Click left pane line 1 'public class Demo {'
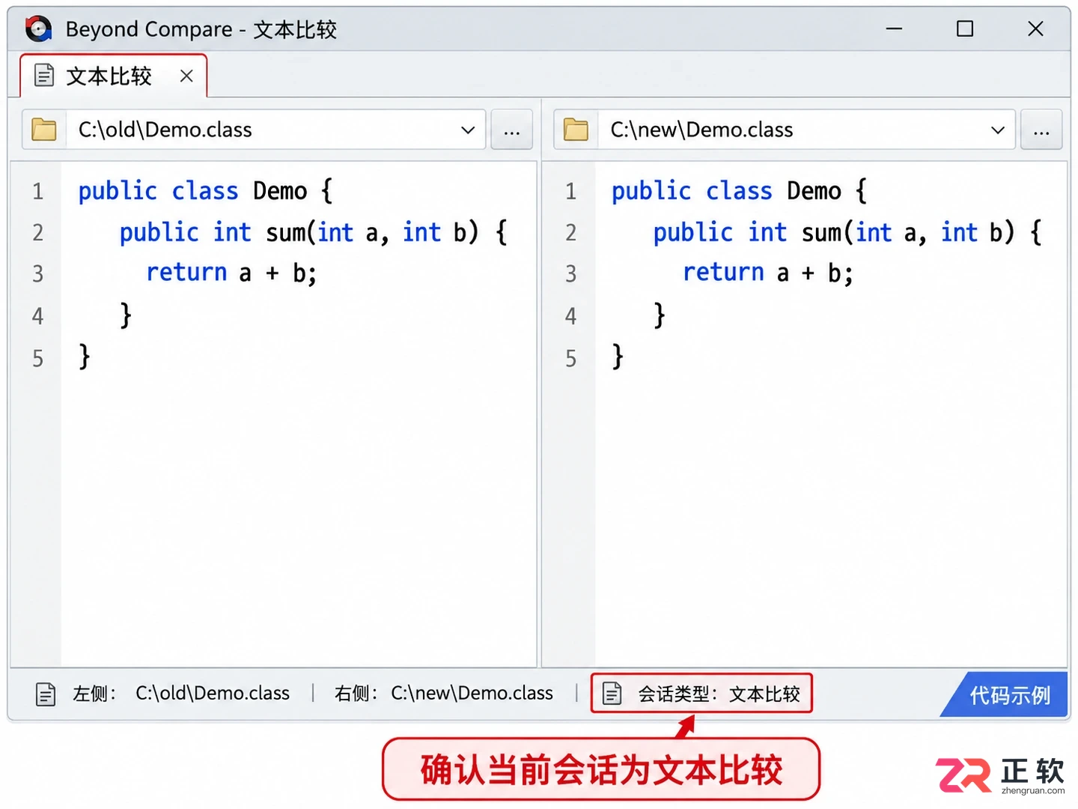The height and width of the screenshot is (809, 1078). [205, 191]
